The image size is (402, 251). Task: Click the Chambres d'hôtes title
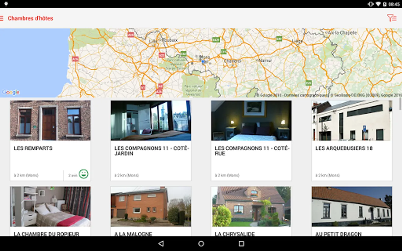click(x=30, y=18)
